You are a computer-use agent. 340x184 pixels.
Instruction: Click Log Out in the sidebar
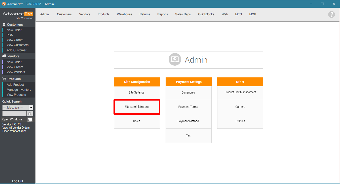18,181
